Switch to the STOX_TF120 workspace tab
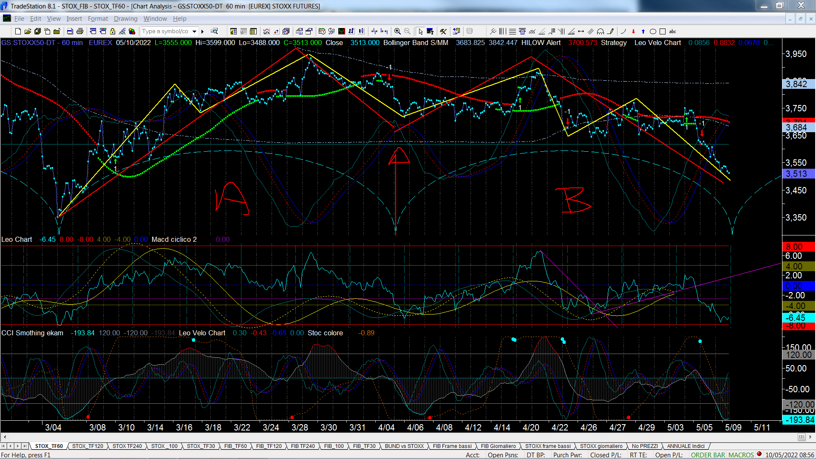The width and height of the screenshot is (816, 459). (x=88, y=446)
